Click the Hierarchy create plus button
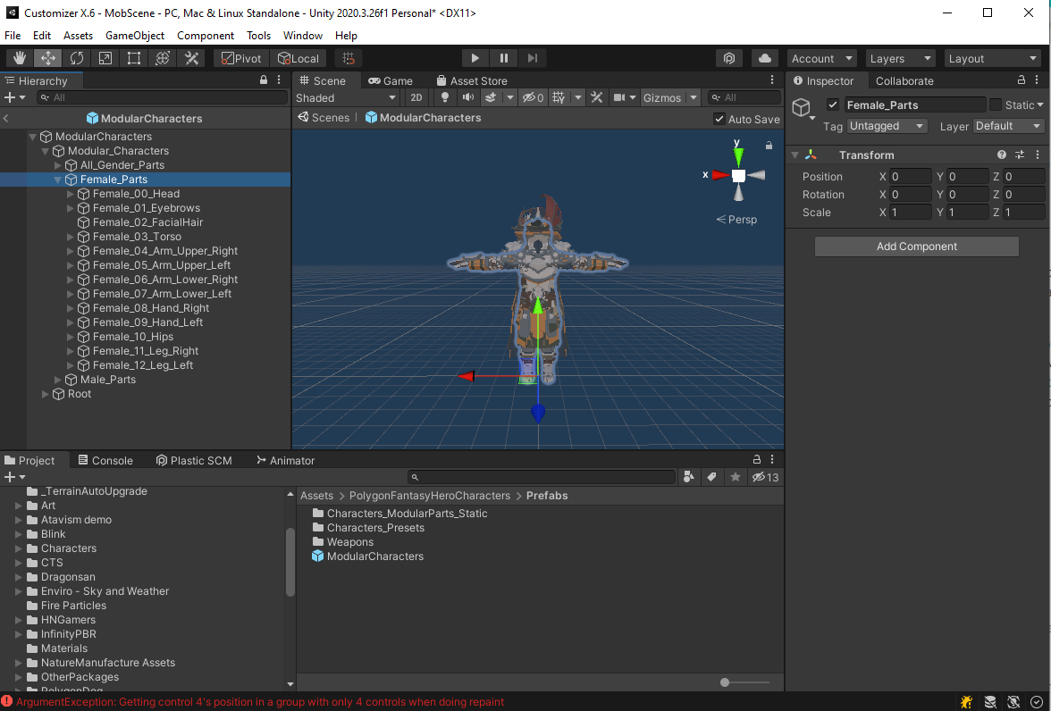This screenshot has height=711, width=1051. tap(9, 98)
